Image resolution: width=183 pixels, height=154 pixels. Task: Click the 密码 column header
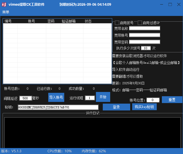coord(51,21)
